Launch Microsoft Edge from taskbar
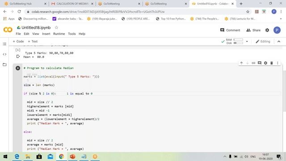The image size is (286, 161). click(17, 157)
